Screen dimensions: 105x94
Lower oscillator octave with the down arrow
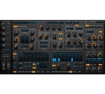(23, 35)
